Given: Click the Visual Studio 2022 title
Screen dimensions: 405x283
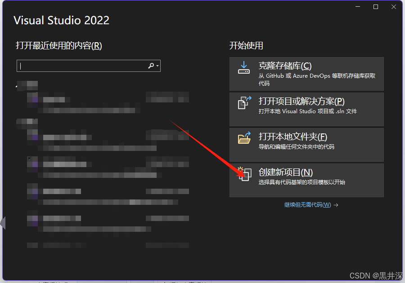Looking at the screenshot, I should pyautogui.click(x=62, y=20).
